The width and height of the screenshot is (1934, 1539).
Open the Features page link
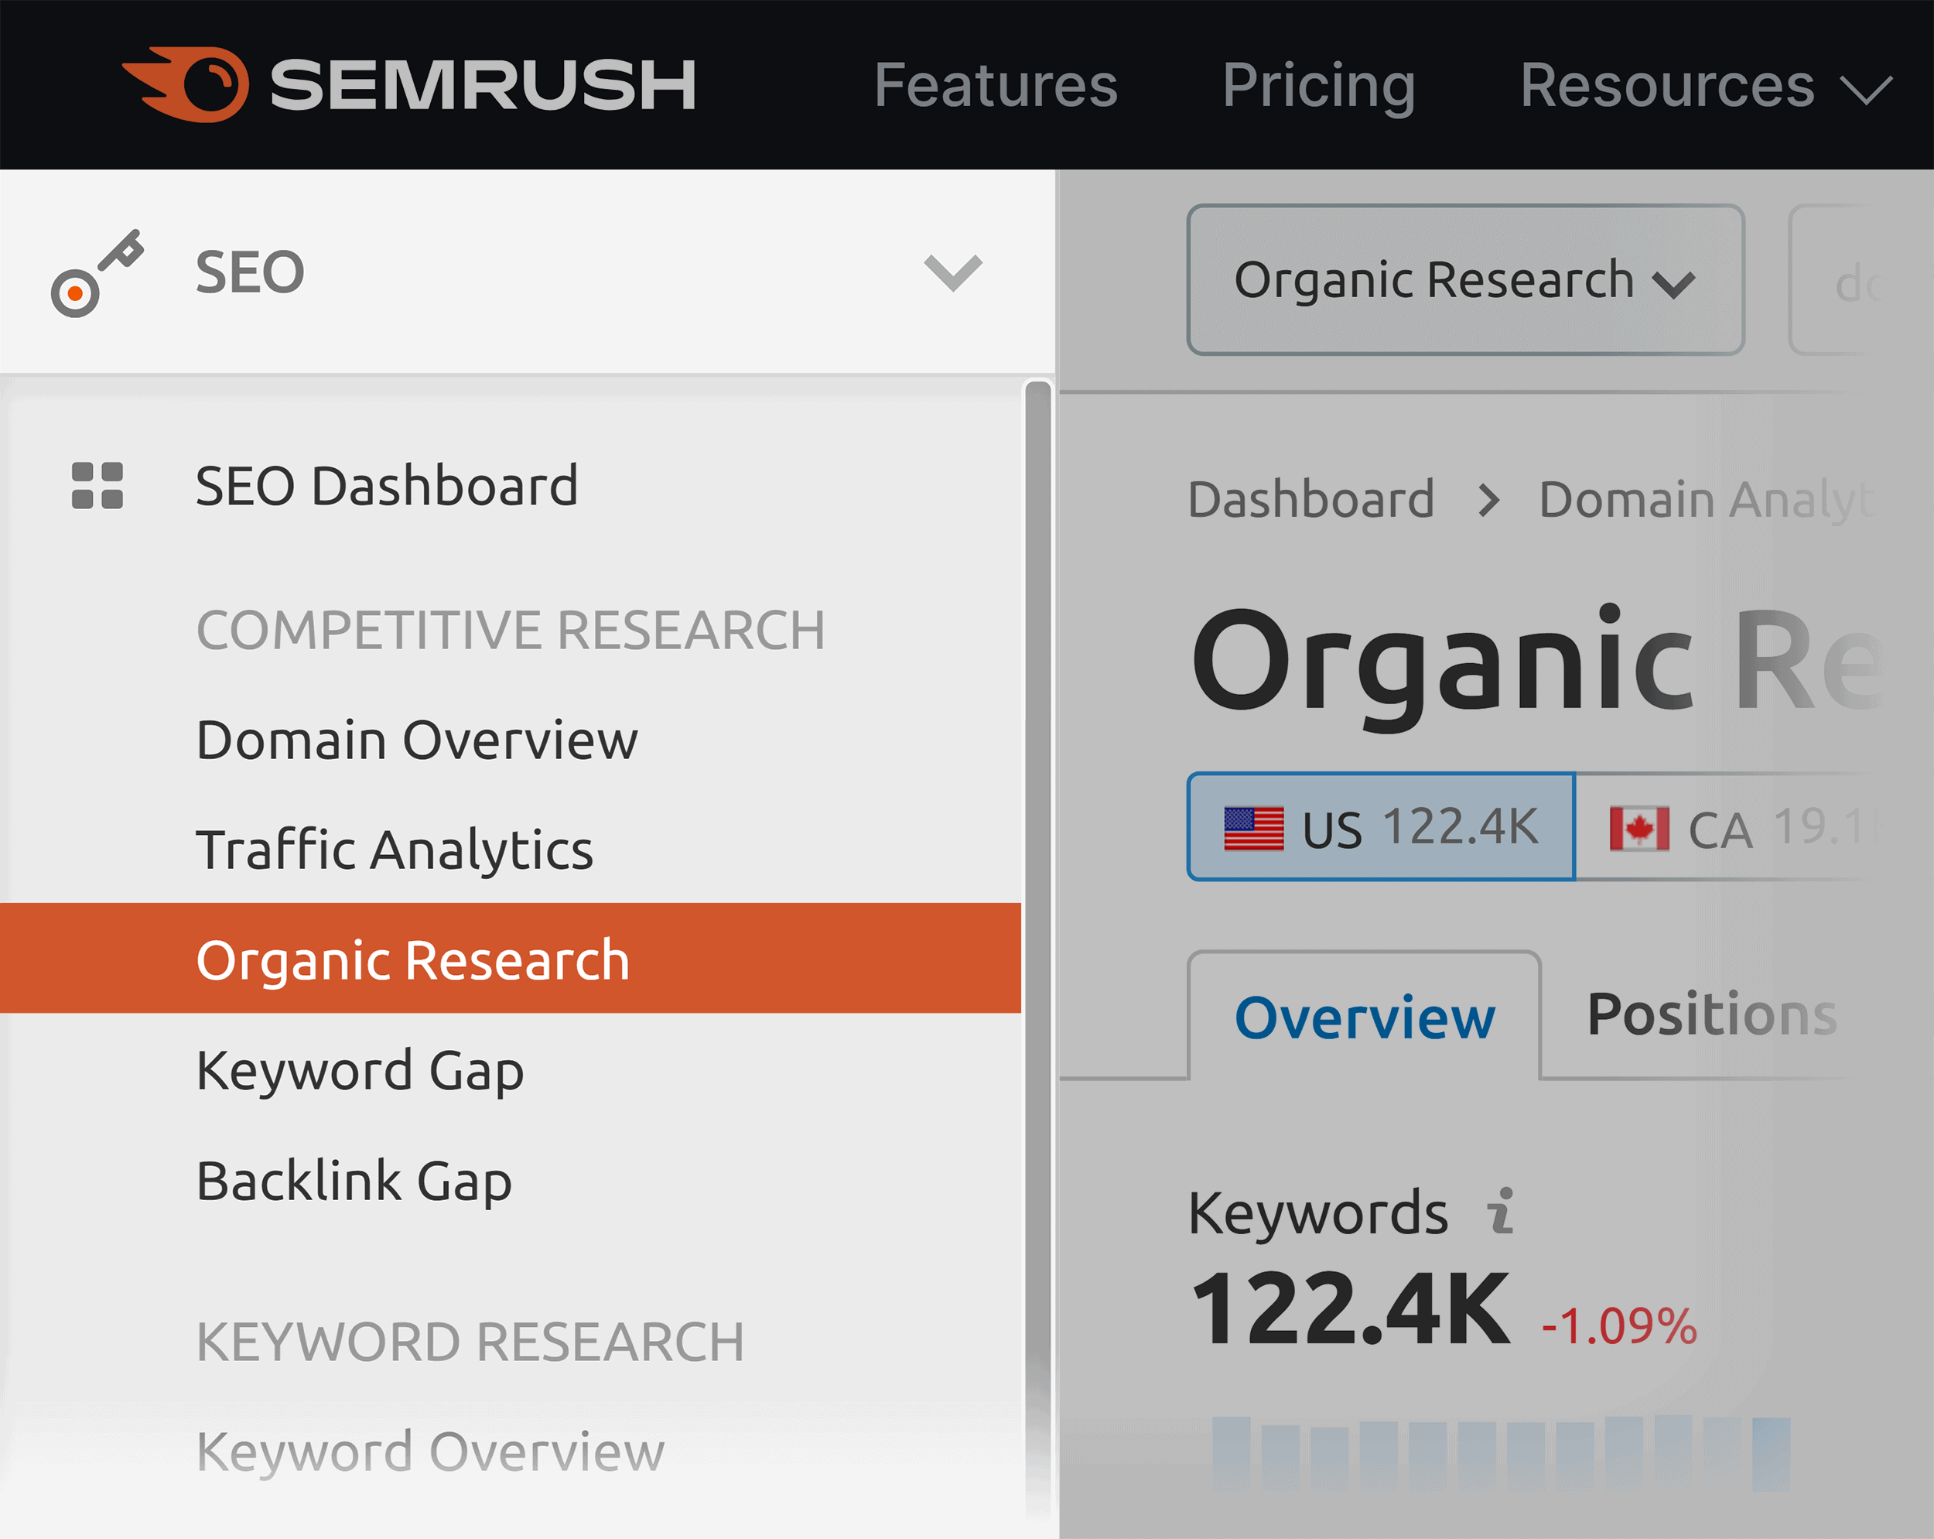[x=996, y=85]
